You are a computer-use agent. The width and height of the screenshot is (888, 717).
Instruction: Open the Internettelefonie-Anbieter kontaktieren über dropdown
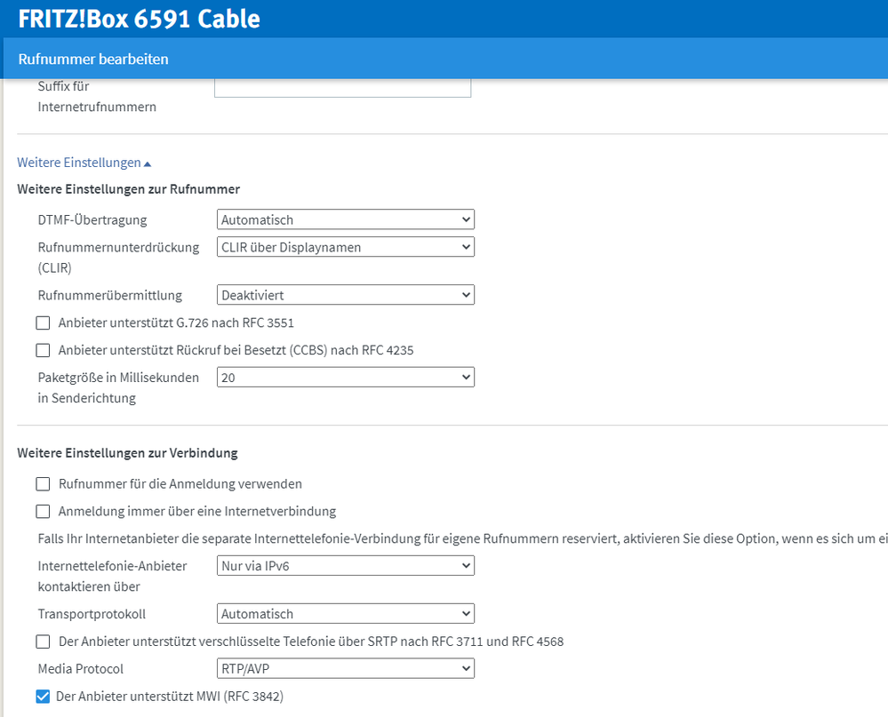[x=345, y=565]
